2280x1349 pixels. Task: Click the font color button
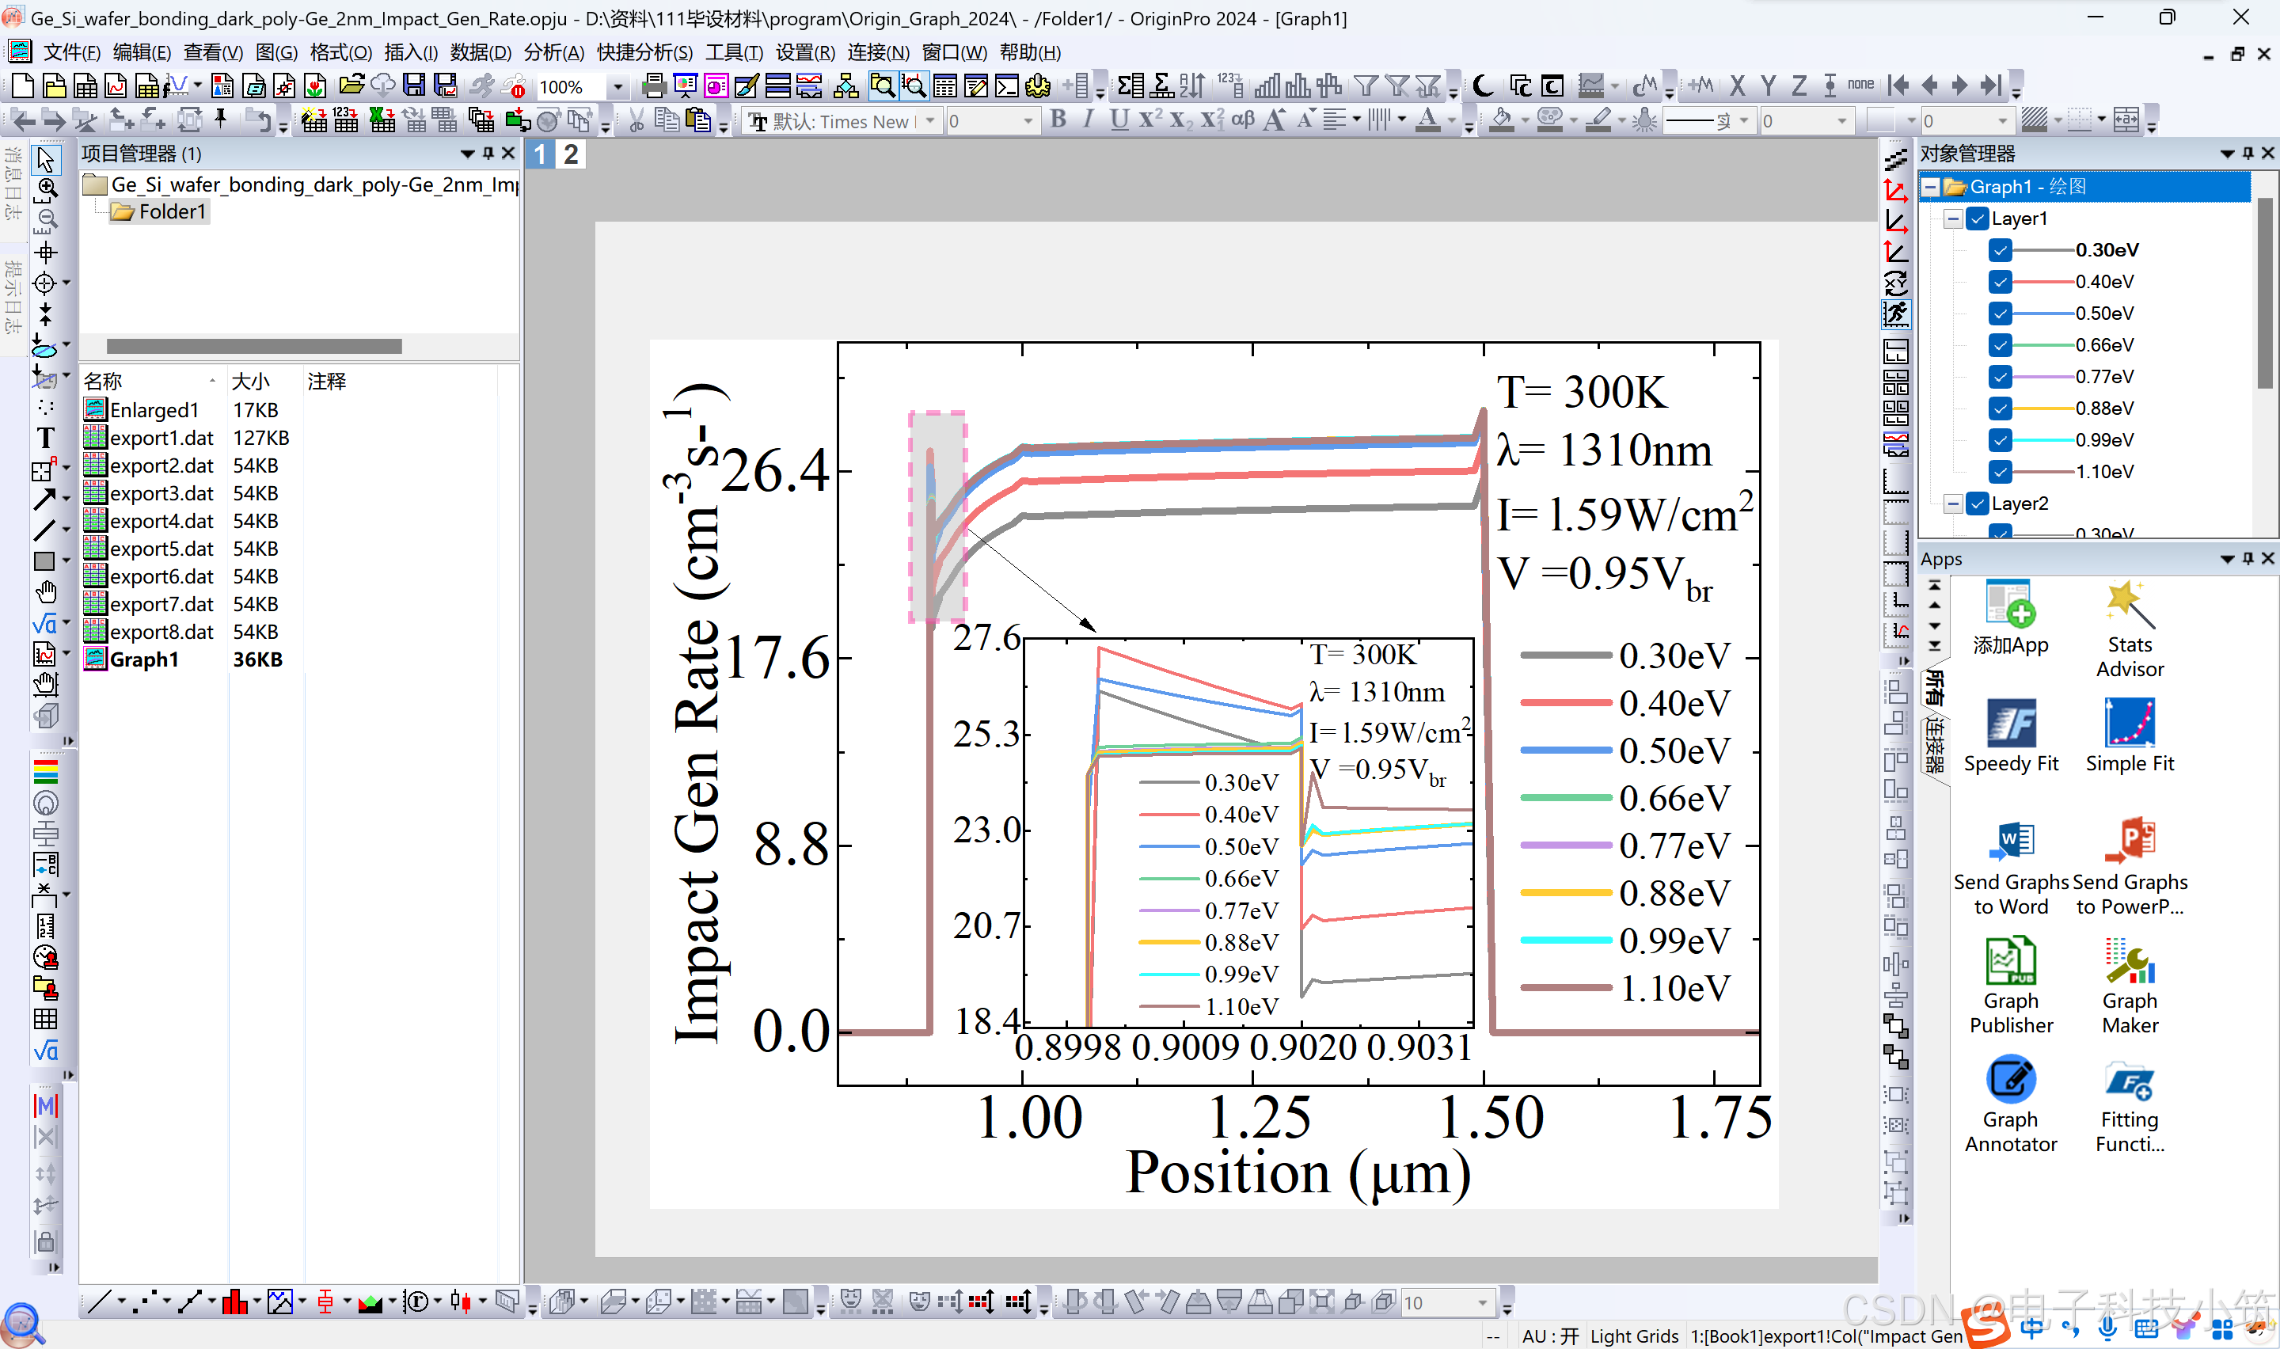point(1427,121)
